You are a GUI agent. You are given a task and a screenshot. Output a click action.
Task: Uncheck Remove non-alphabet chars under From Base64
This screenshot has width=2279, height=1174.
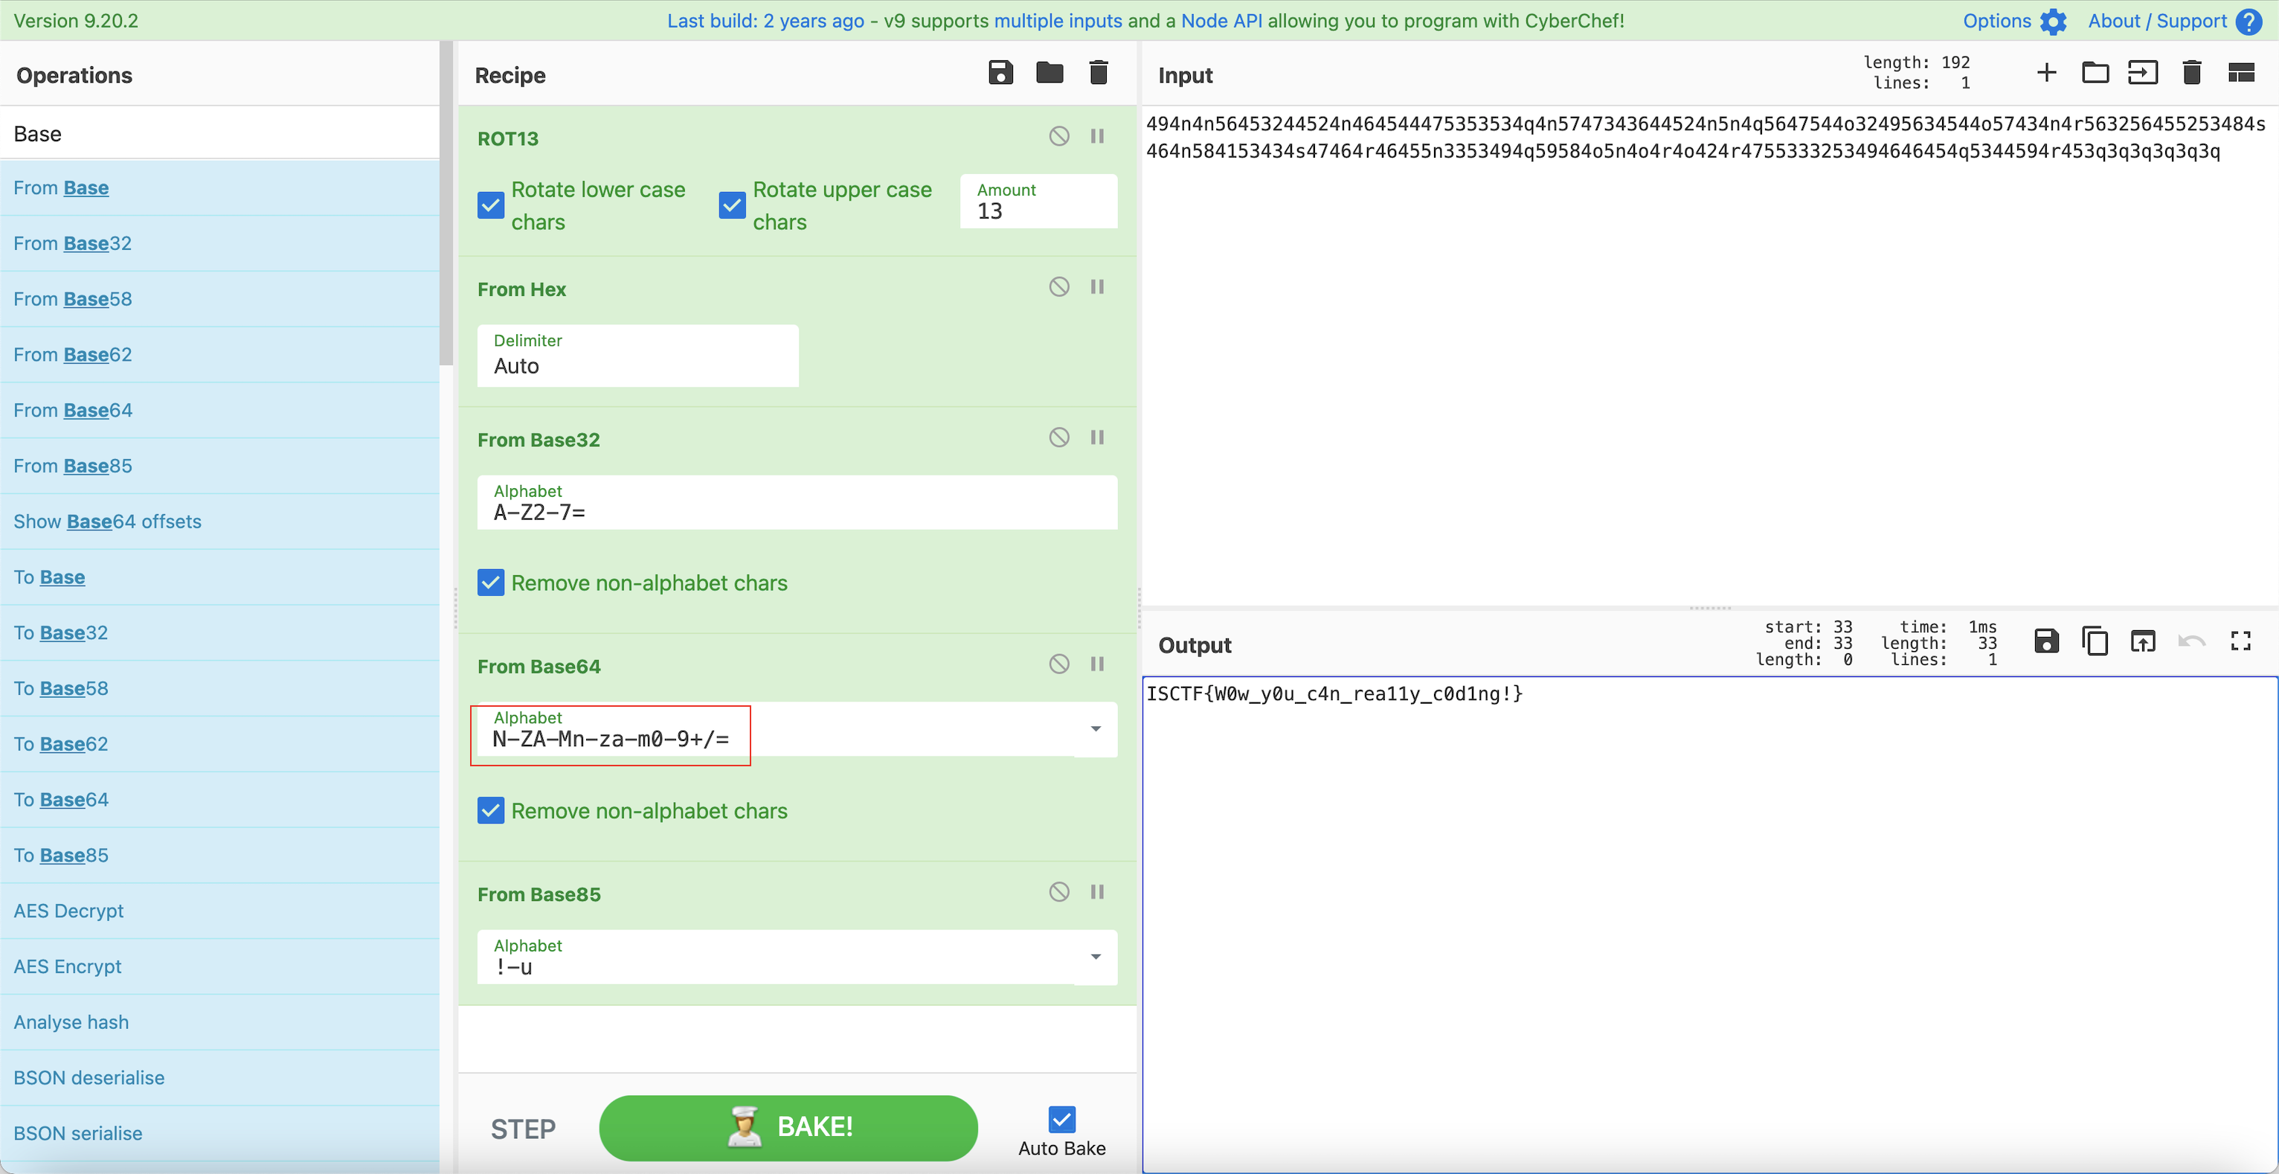[x=491, y=810]
